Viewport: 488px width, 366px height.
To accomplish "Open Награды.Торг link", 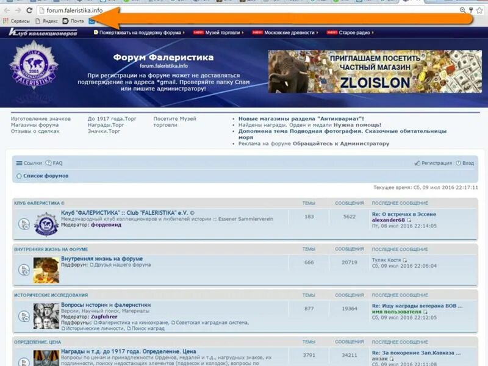I will [x=106, y=125].
